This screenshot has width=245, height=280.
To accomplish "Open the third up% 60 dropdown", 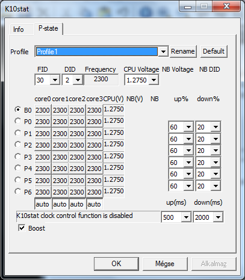I will pyautogui.click(x=188, y=151).
